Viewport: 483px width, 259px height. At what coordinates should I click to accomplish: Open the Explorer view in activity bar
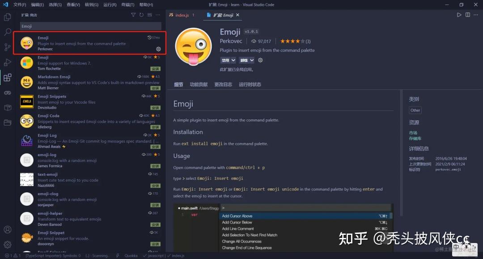click(x=8, y=17)
